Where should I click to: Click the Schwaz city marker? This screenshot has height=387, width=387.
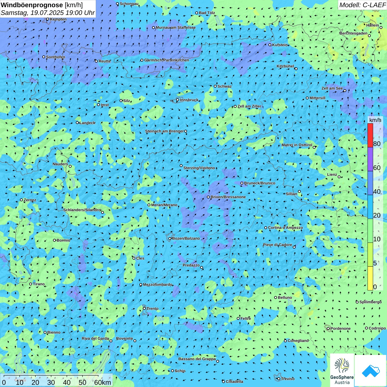coord(215,86)
